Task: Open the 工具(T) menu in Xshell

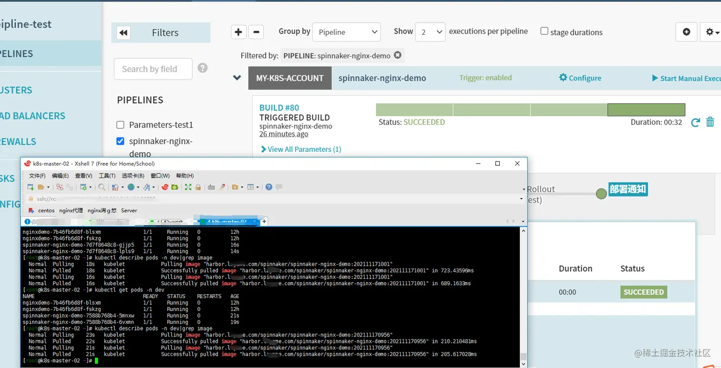Action: click(107, 176)
